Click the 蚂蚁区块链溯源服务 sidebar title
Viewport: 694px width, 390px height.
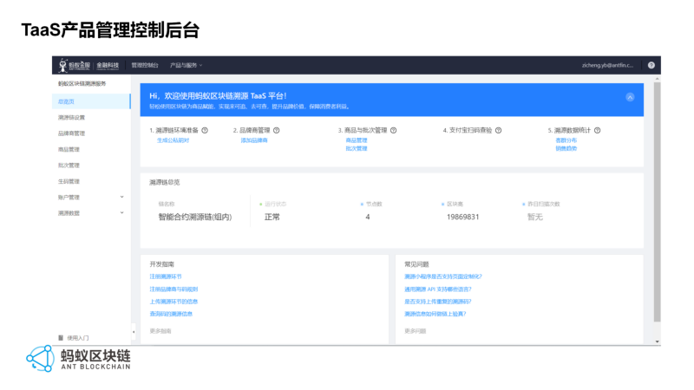point(82,83)
